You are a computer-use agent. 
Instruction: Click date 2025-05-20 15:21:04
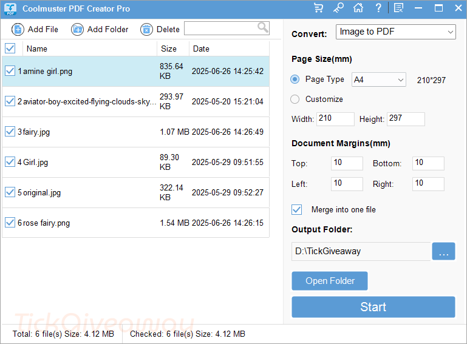click(x=228, y=101)
